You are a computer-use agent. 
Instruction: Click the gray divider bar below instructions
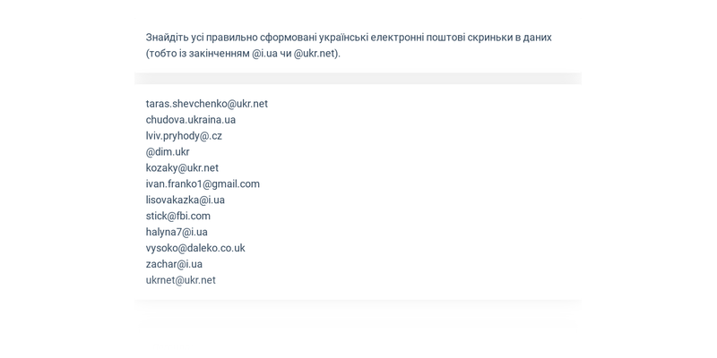[358, 79]
